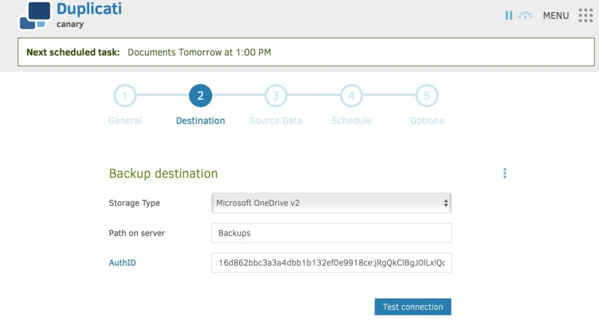Viewport: 599px width, 320px height.
Task: Select the step 2 Destination circle
Action: [x=200, y=95]
